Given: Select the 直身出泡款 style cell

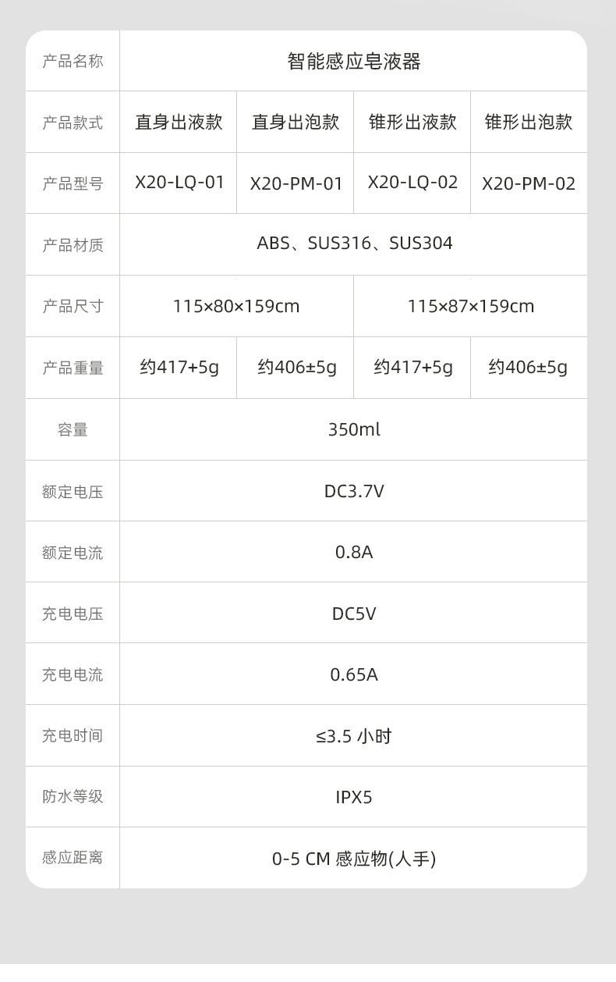Looking at the screenshot, I should pos(296,123).
